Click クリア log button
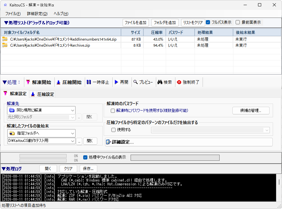The image size is (282, 209). tap(68, 169)
